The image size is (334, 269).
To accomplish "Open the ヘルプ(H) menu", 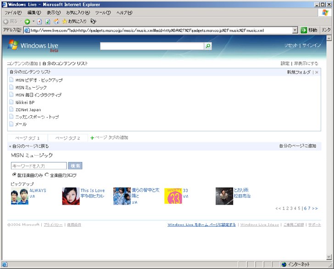I will coord(124,13).
